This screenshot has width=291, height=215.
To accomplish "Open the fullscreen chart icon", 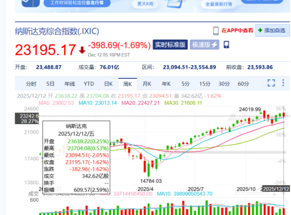I will click(271, 83).
